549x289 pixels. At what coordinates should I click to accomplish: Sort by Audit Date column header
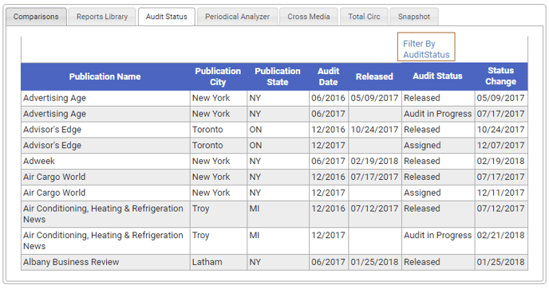click(329, 76)
